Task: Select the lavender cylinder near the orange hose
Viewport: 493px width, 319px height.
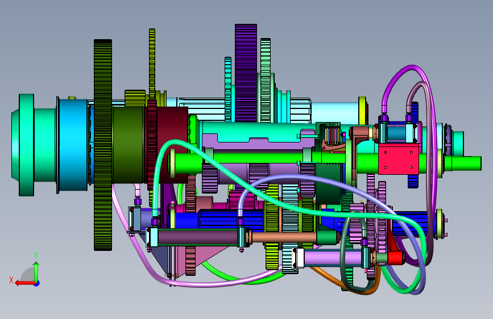Action: [x=333, y=257]
